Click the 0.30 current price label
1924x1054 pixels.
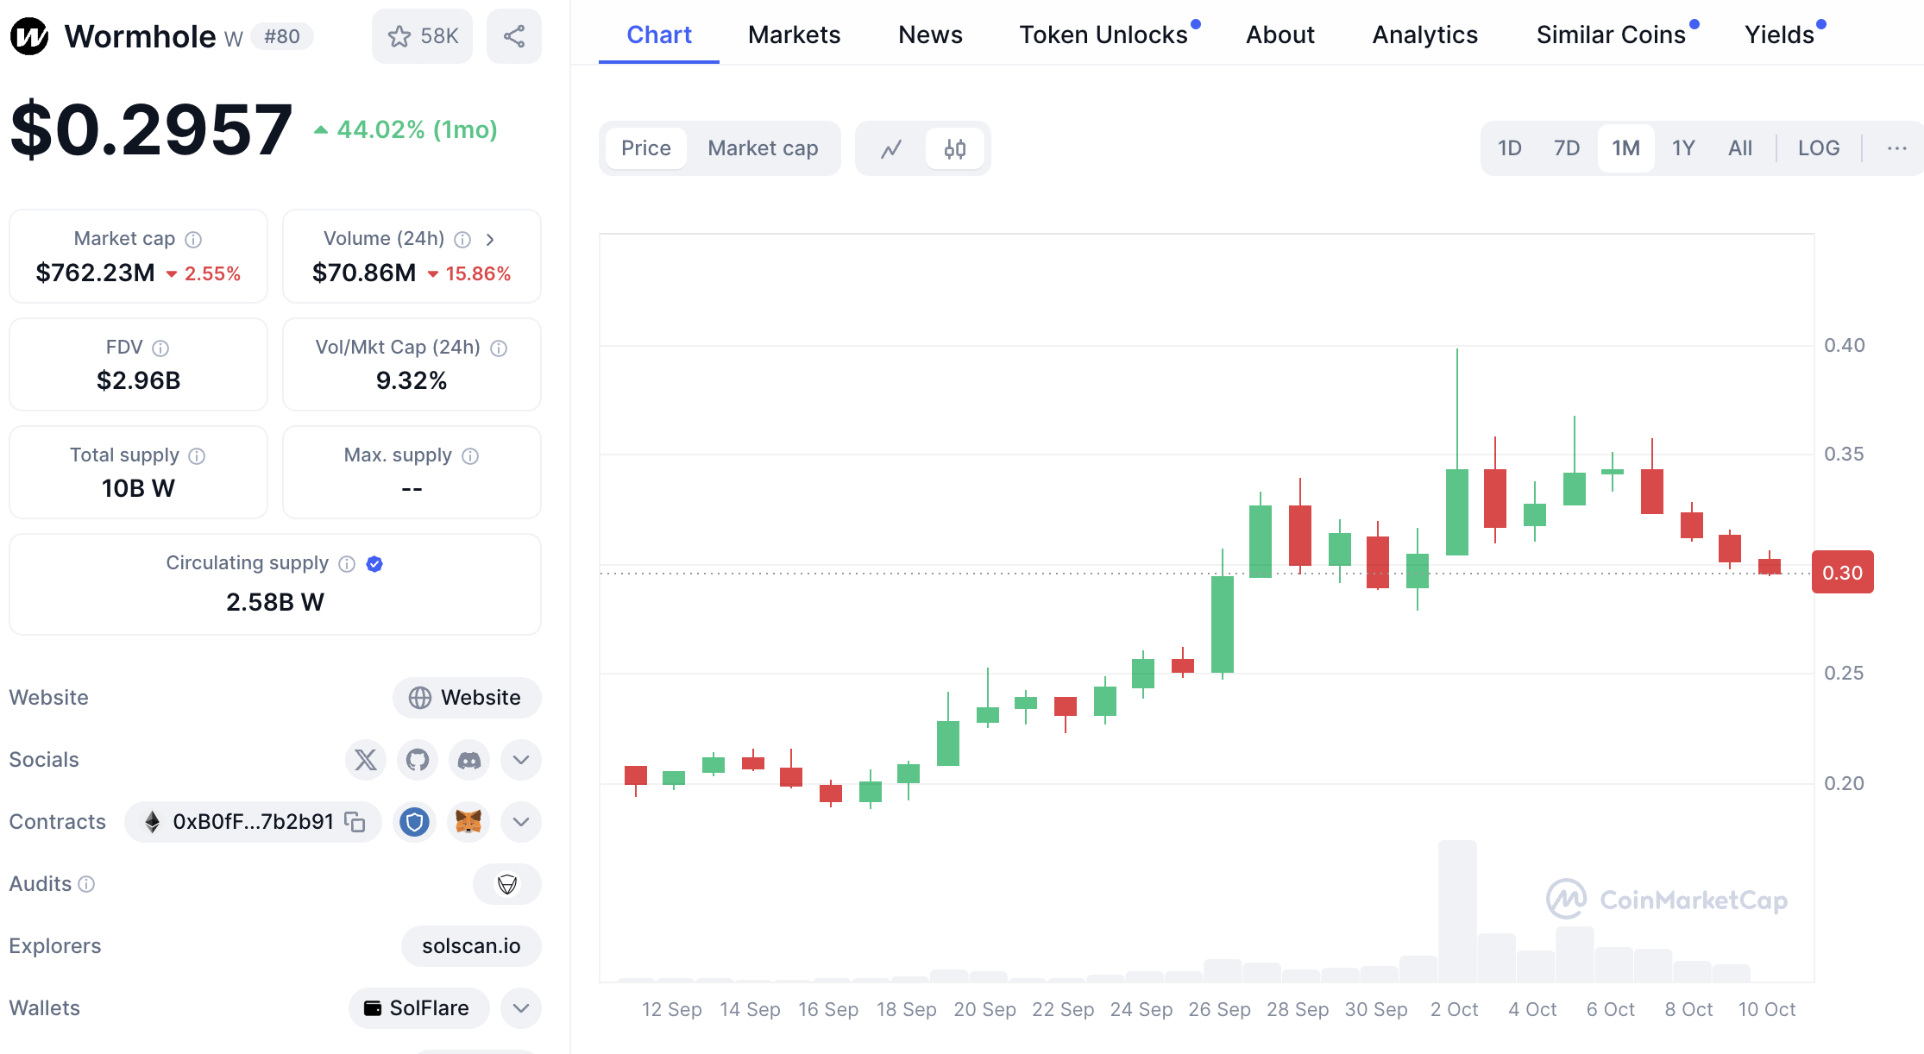[x=1843, y=572]
